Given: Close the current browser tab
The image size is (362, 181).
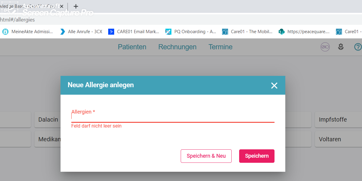Looking at the screenshot, I should tap(61, 6).
